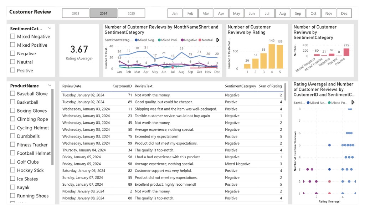Enable the Positive sentiment checkbox
365x211 pixels.
pyautogui.click(x=12, y=70)
